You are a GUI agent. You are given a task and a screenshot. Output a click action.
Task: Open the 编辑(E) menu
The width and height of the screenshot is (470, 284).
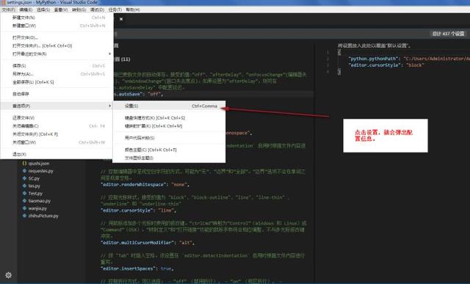26,10
